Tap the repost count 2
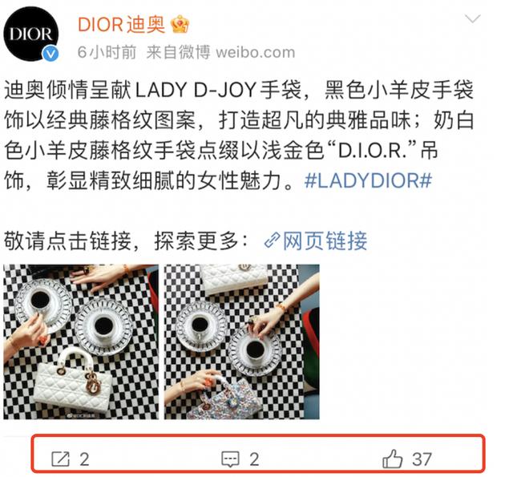The height and width of the screenshot is (477, 513). 84,459
